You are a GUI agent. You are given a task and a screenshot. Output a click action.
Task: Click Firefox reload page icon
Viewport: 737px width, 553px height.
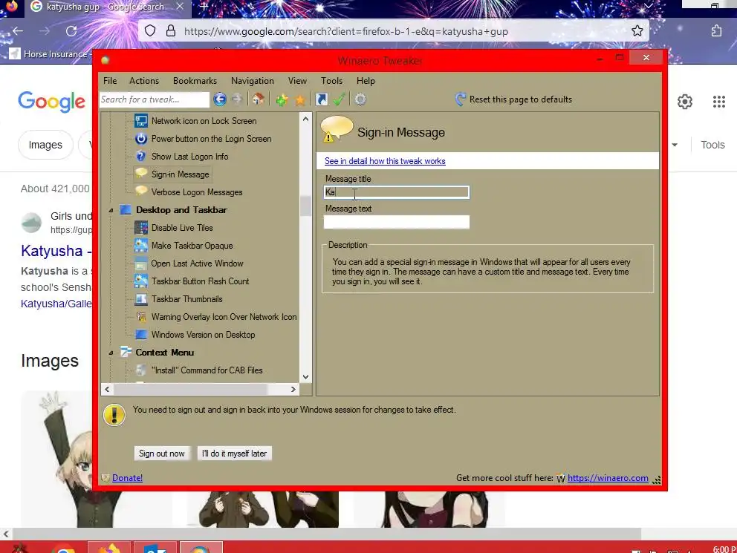pos(71,31)
